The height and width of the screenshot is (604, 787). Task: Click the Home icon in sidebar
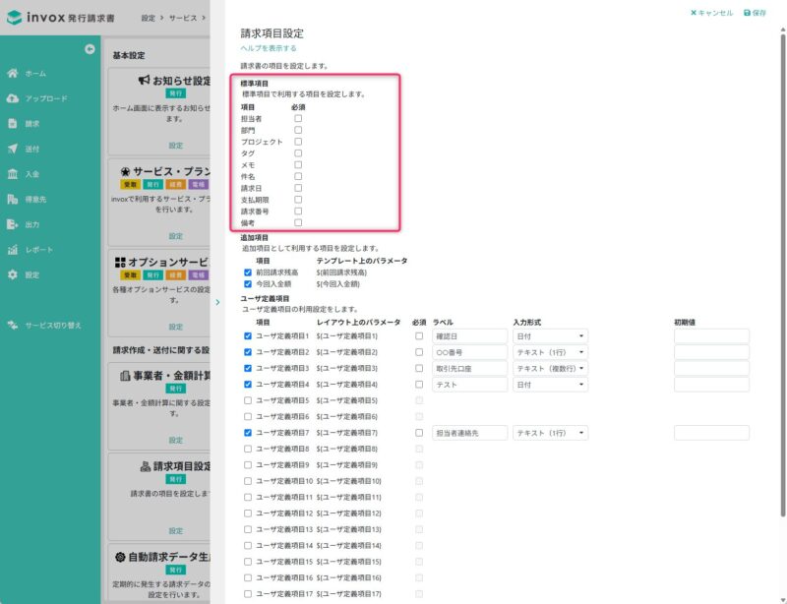click(x=13, y=74)
